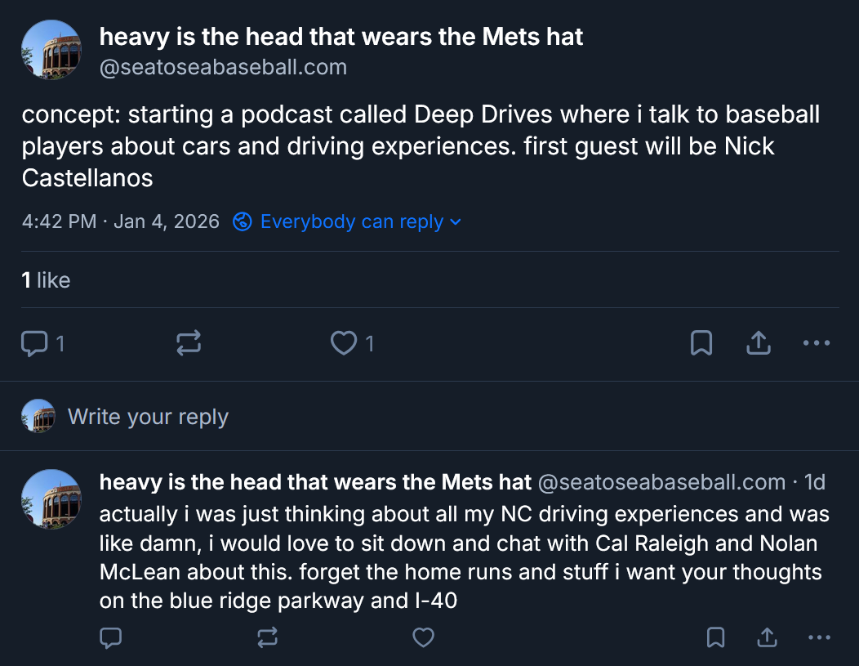Click the globe icon beside reply settings
Viewport: 859px width, 666px height.
point(242,222)
